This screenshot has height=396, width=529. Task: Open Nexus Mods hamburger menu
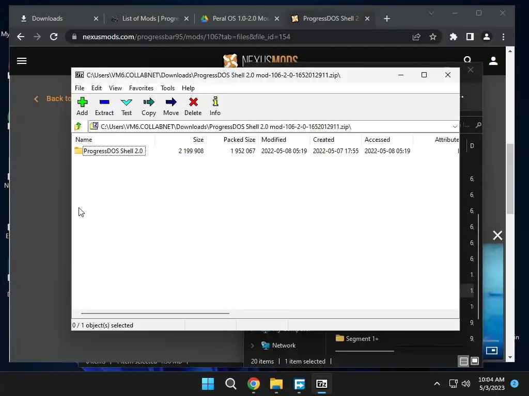point(22,61)
